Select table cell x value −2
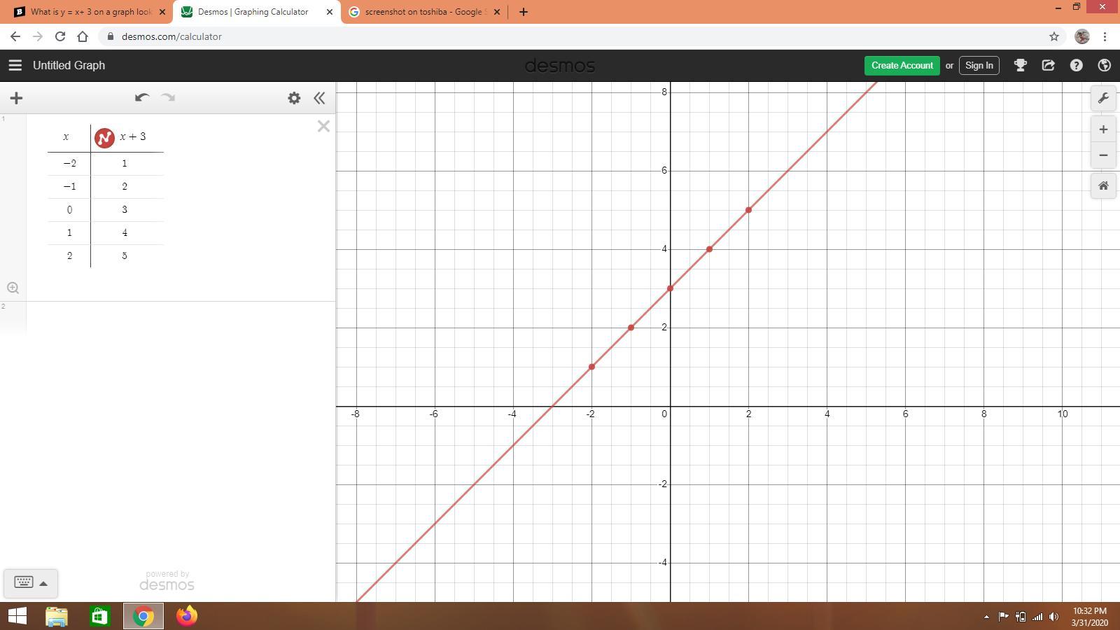Image resolution: width=1120 pixels, height=630 pixels. click(69, 163)
